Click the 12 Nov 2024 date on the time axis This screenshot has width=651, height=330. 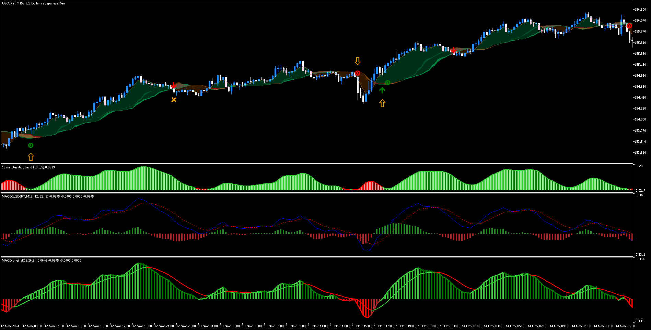point(10,326)
